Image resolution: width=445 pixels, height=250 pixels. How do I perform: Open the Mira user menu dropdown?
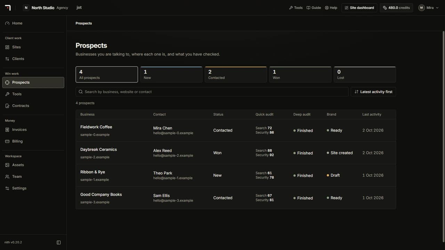click(x=428, y=8)
